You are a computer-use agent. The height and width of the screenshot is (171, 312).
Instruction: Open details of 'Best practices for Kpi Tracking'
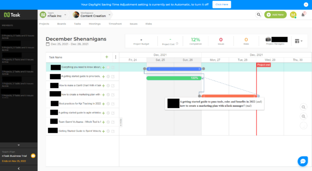pyautogui.click(x=113, y=104)
